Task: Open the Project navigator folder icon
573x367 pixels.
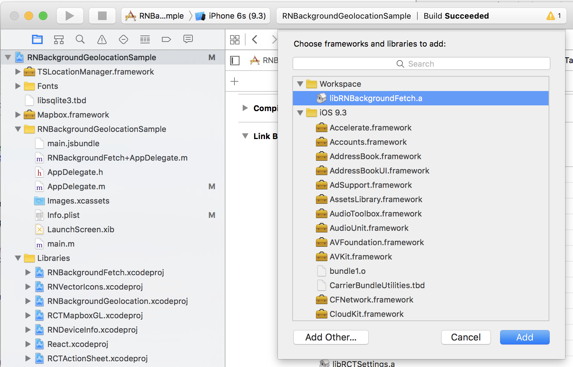Action: tap(37, 39)
